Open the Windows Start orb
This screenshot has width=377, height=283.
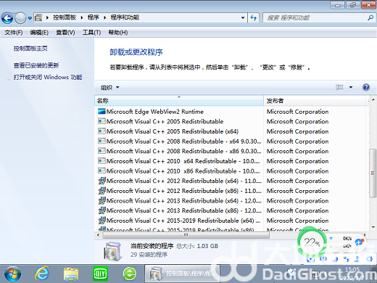tap(12, 274)
